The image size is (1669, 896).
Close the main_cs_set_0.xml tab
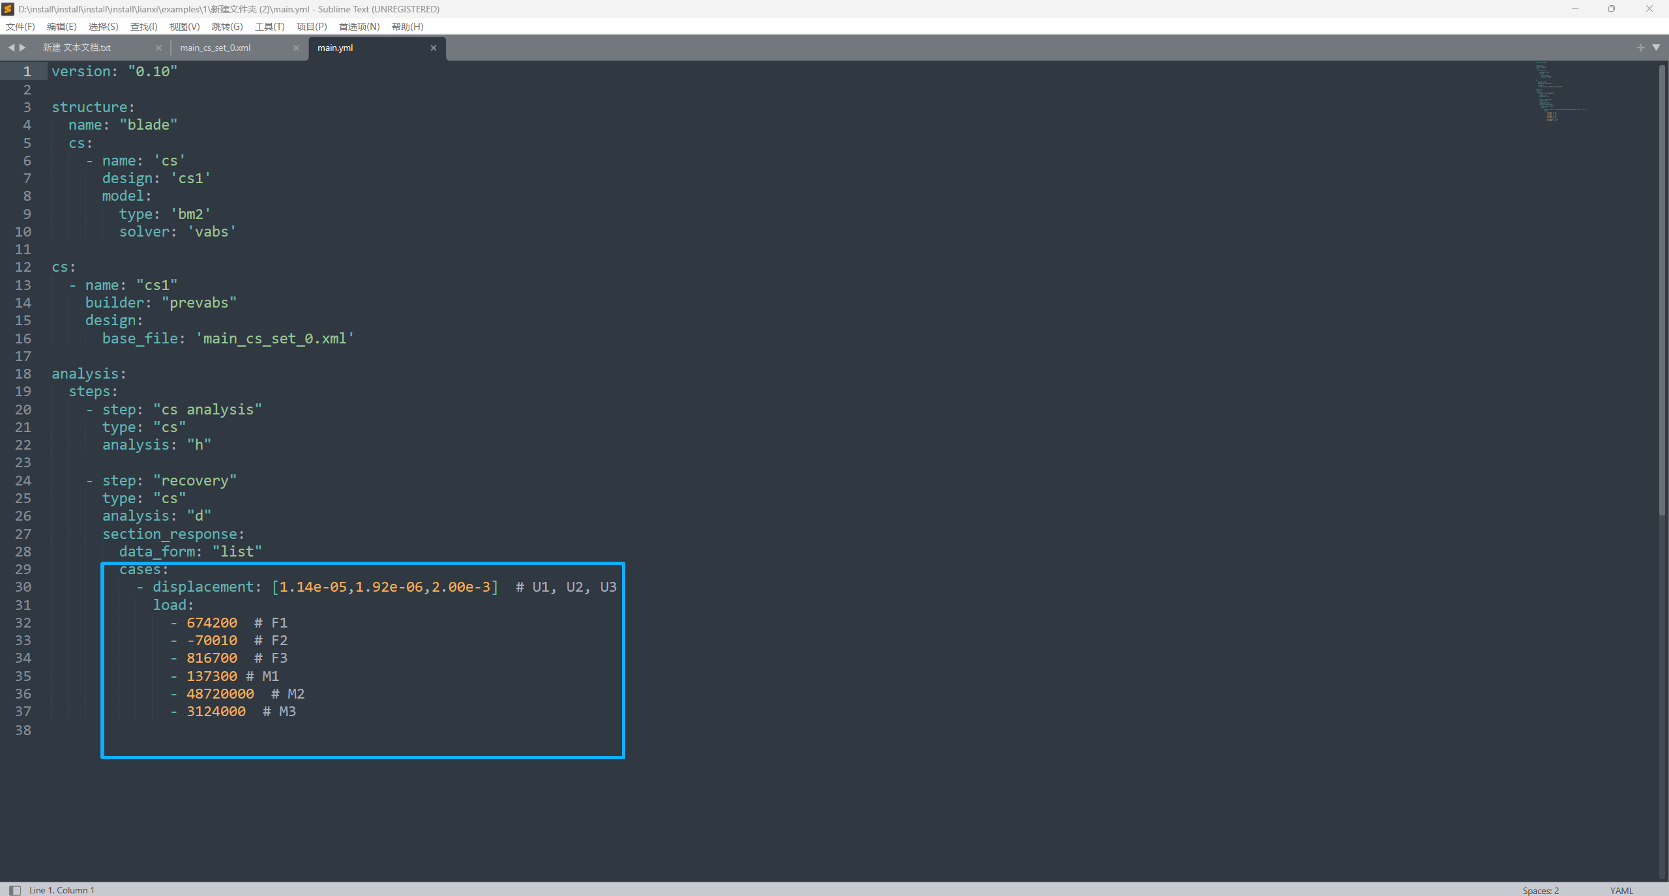[x=296, y=48]
